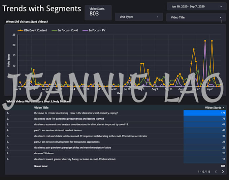Toggle DIA Event Content legend entry
This screenshot has height=180, width=229.
coord(32,30)
